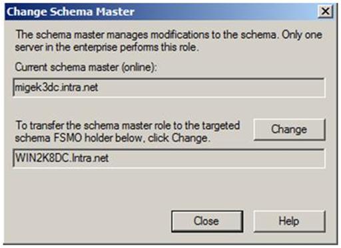Viewport: 341px width, 248px height.
Task: Focus the targeted FSMO holder text box
Action: coord(169,159)
